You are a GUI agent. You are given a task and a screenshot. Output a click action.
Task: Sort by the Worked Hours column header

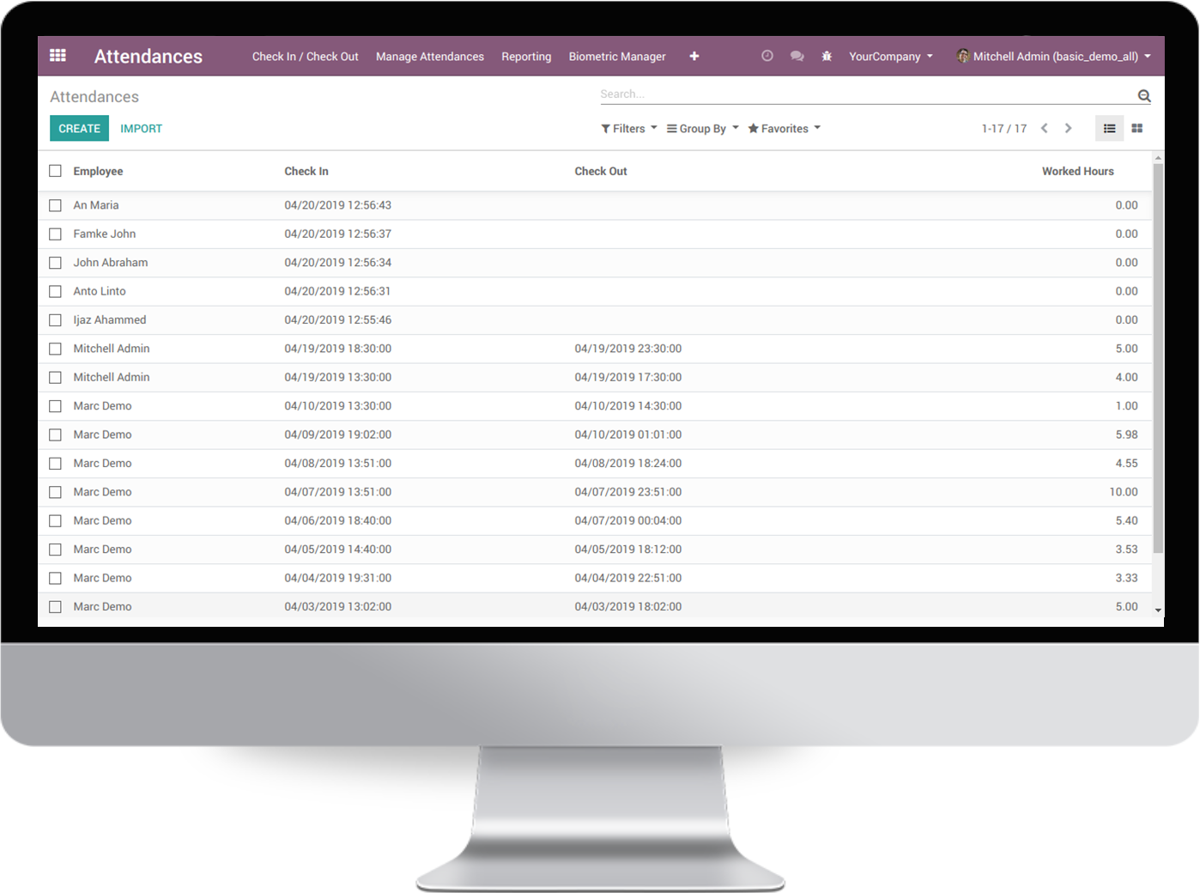1078,172
